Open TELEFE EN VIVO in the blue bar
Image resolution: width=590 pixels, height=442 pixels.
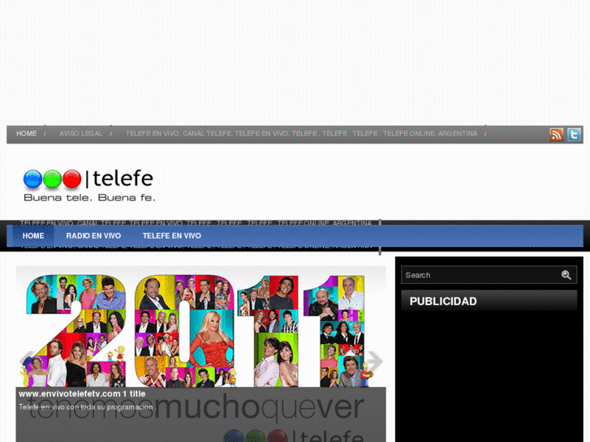tap(171, 236)
